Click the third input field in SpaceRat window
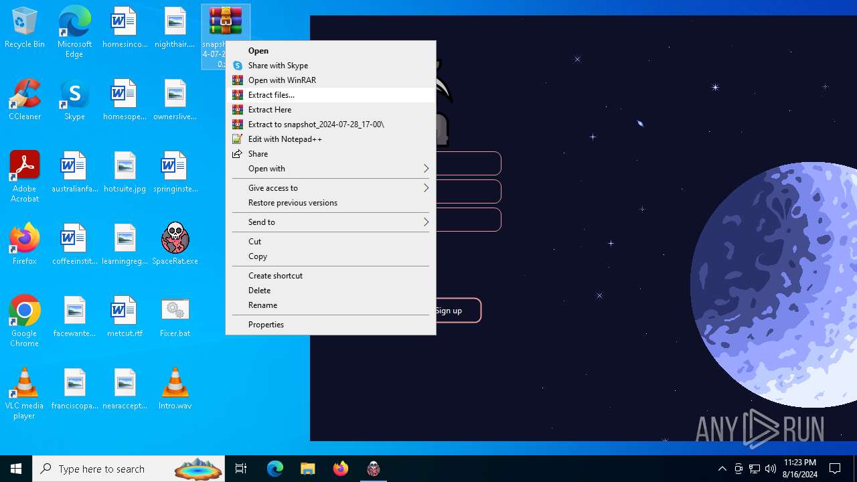Viewport: 857px width, 482px height. [468, 220]
